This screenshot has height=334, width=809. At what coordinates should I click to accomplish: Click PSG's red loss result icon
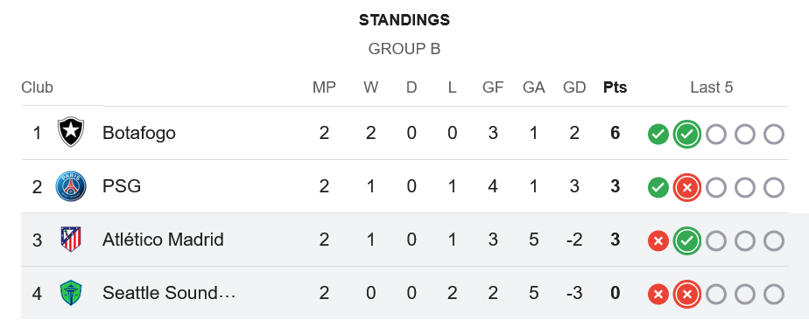click(x=686, y=188)
